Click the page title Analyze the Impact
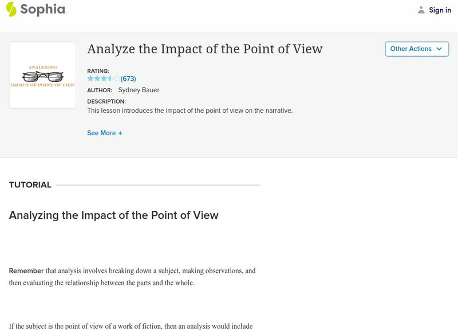458x330 pixels. pyautogui.click(x=204, y=49)
